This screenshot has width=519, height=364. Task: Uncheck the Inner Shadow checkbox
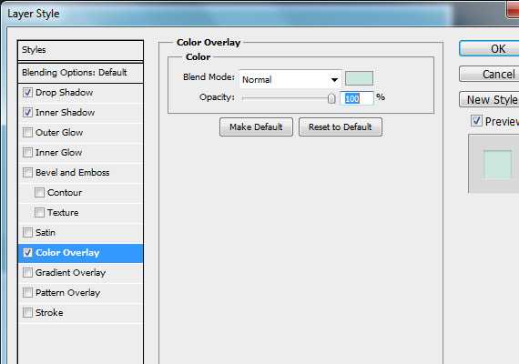point(28,113)
